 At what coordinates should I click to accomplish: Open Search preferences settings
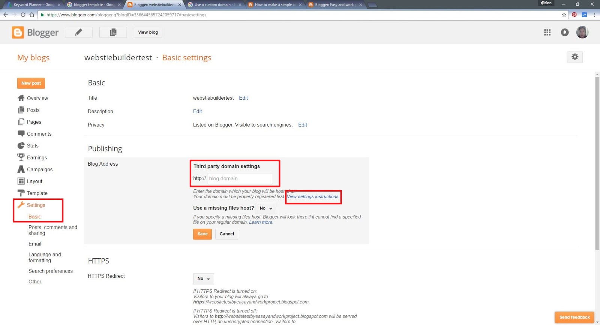51,271
